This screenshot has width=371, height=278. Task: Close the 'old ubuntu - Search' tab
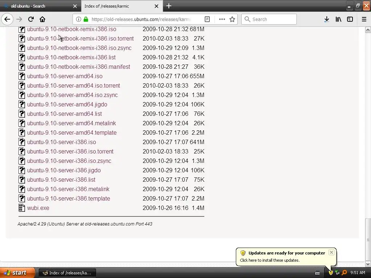point(75,6)
